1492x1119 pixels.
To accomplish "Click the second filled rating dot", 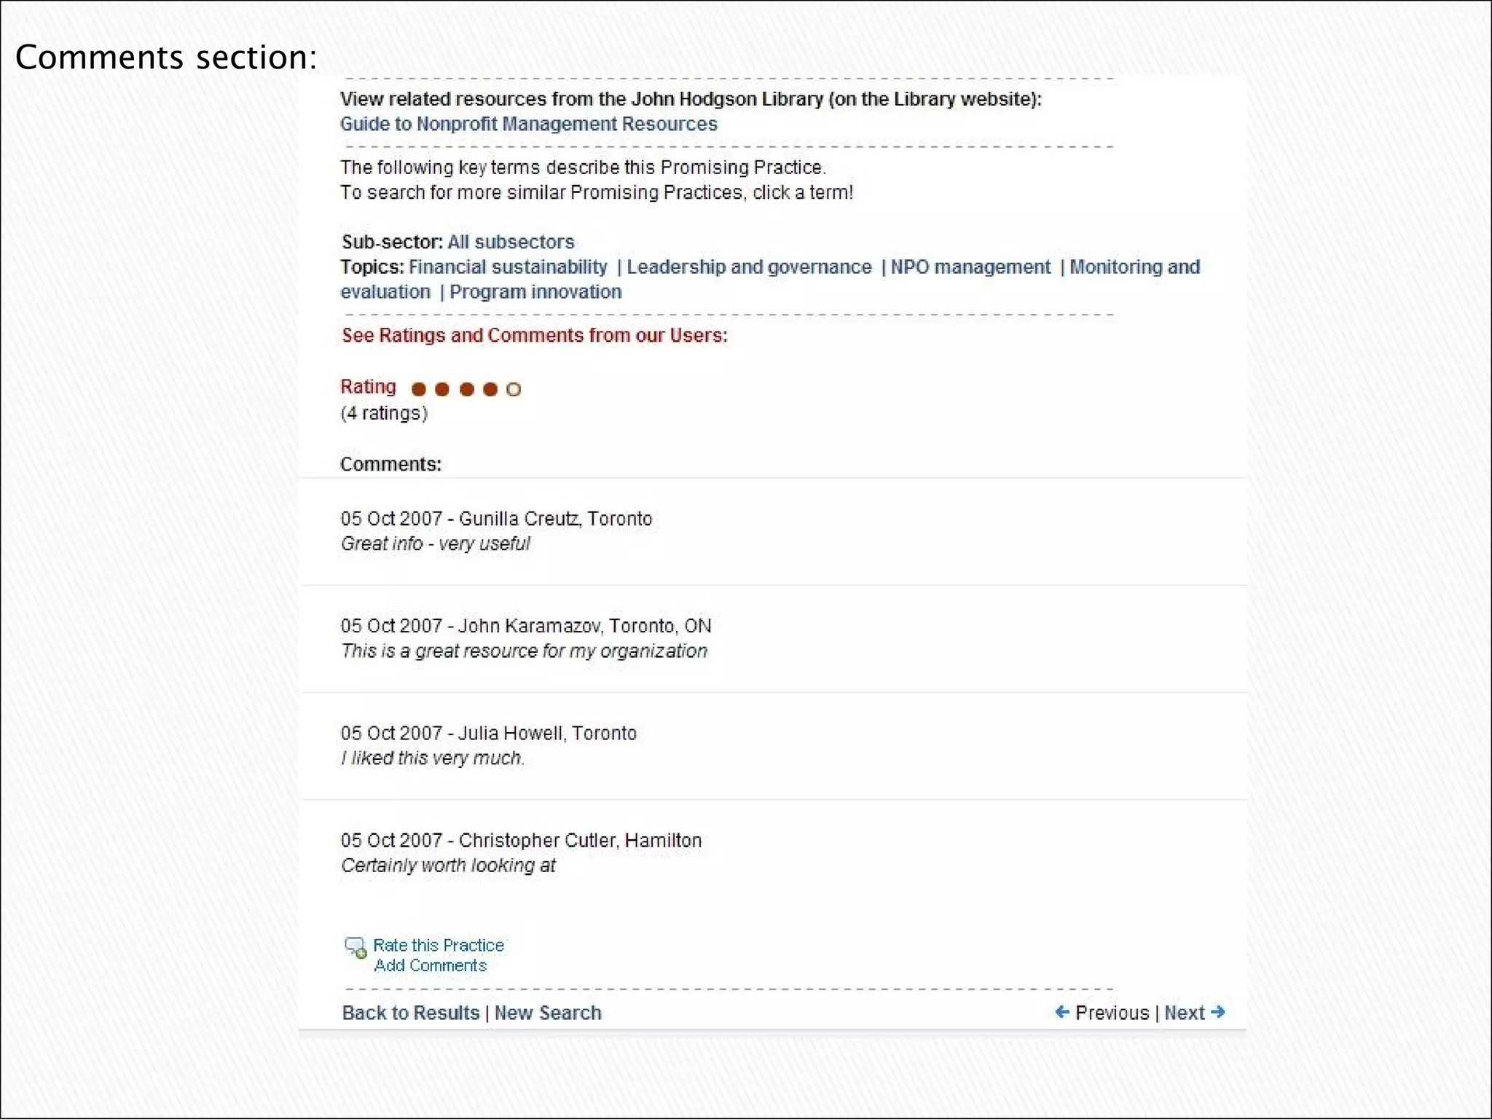I will coord(442,389).
